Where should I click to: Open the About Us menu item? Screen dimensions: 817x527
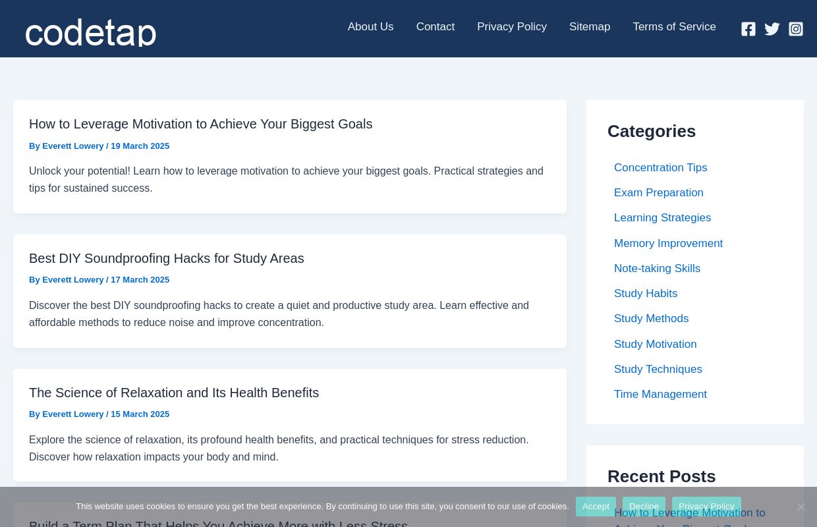coord(370,27)
